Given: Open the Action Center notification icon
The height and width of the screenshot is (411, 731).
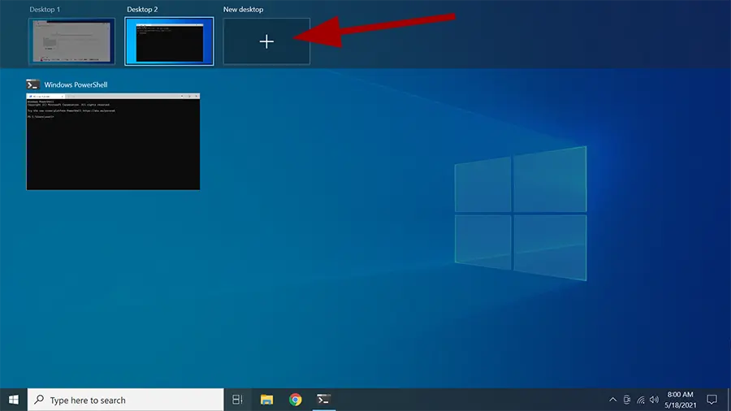Looking at the screenshot, I should [712, 400].
